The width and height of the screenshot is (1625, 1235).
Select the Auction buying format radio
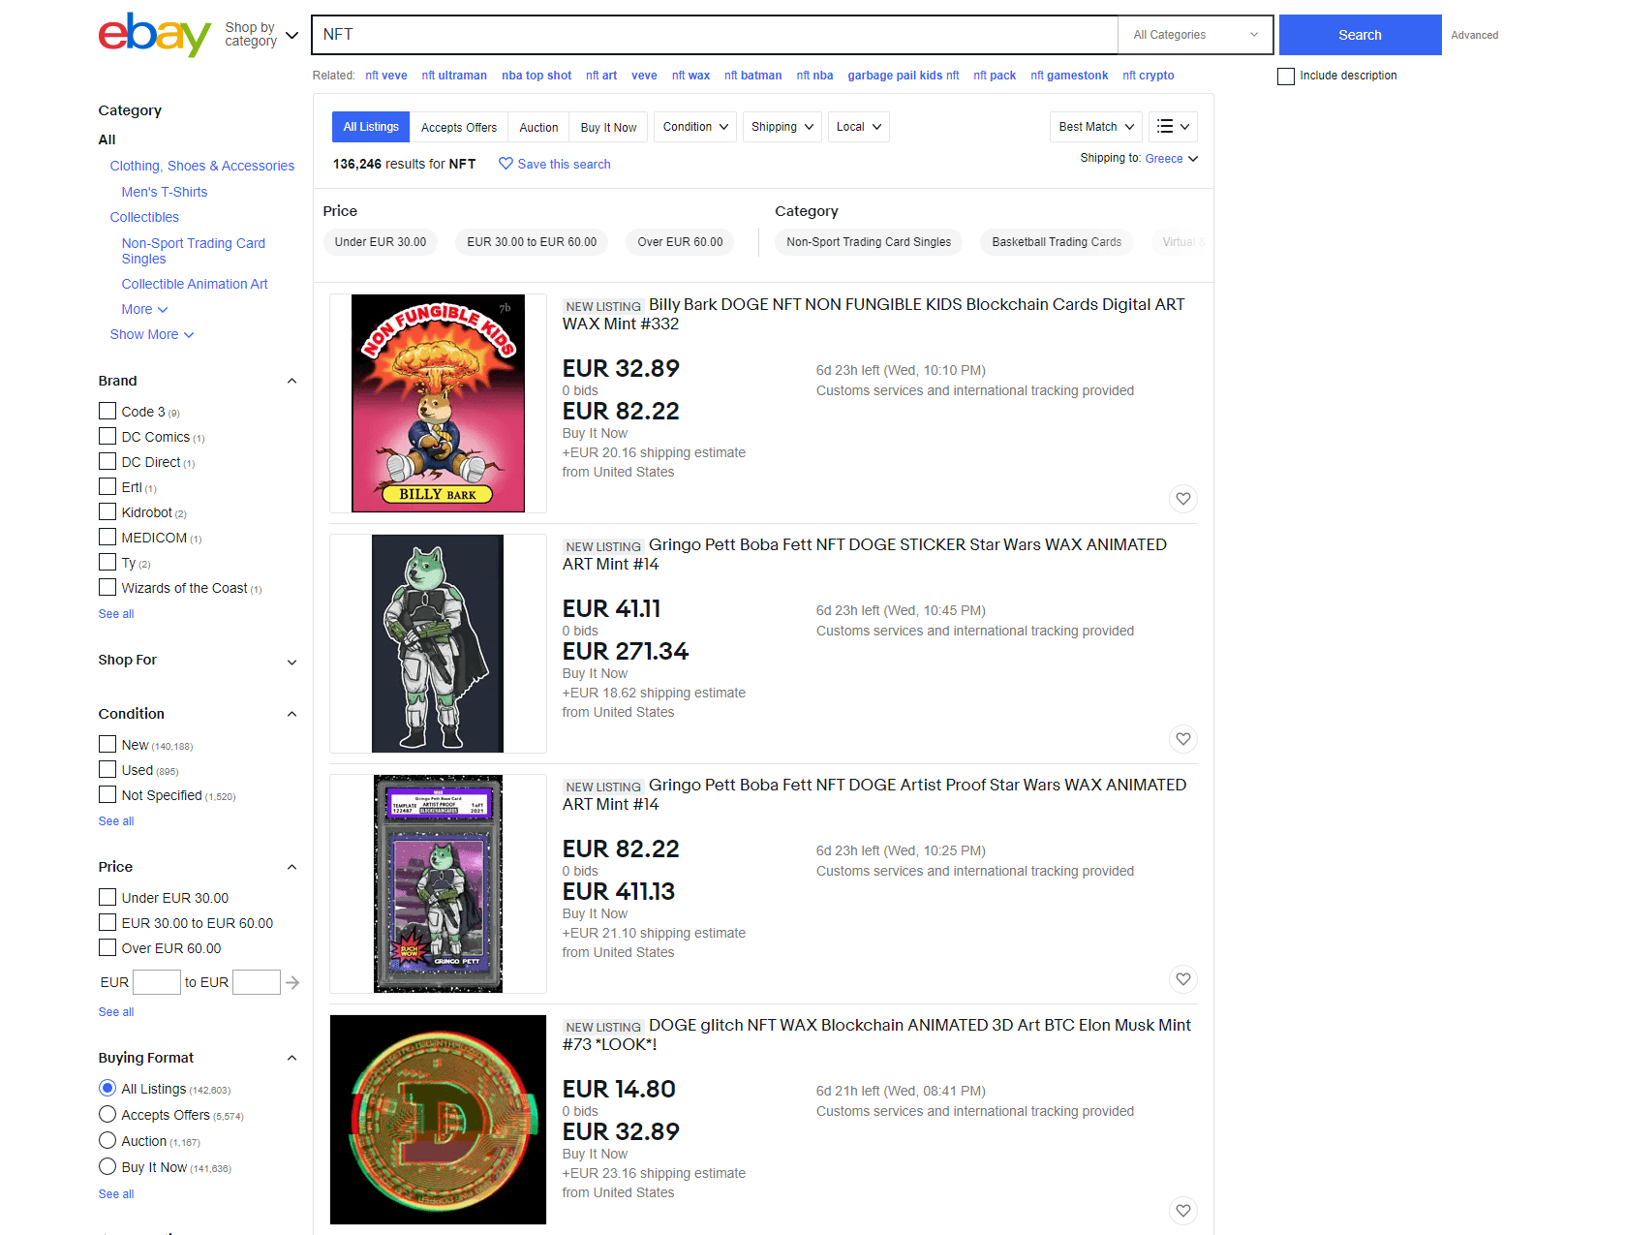pos(107,1140)
